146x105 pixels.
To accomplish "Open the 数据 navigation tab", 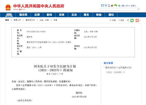I will click(x=99, y=15).
